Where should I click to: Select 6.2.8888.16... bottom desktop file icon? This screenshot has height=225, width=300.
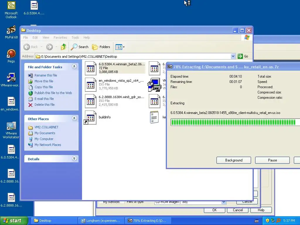[x=11, y=200]
